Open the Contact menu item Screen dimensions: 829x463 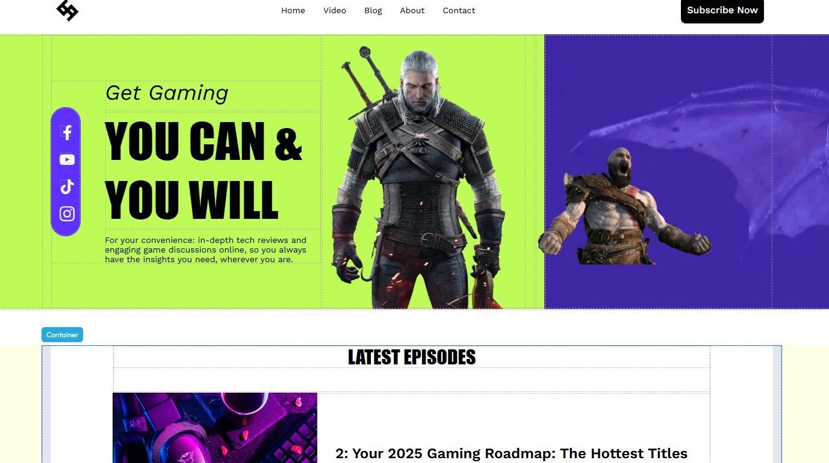(459, 10)
